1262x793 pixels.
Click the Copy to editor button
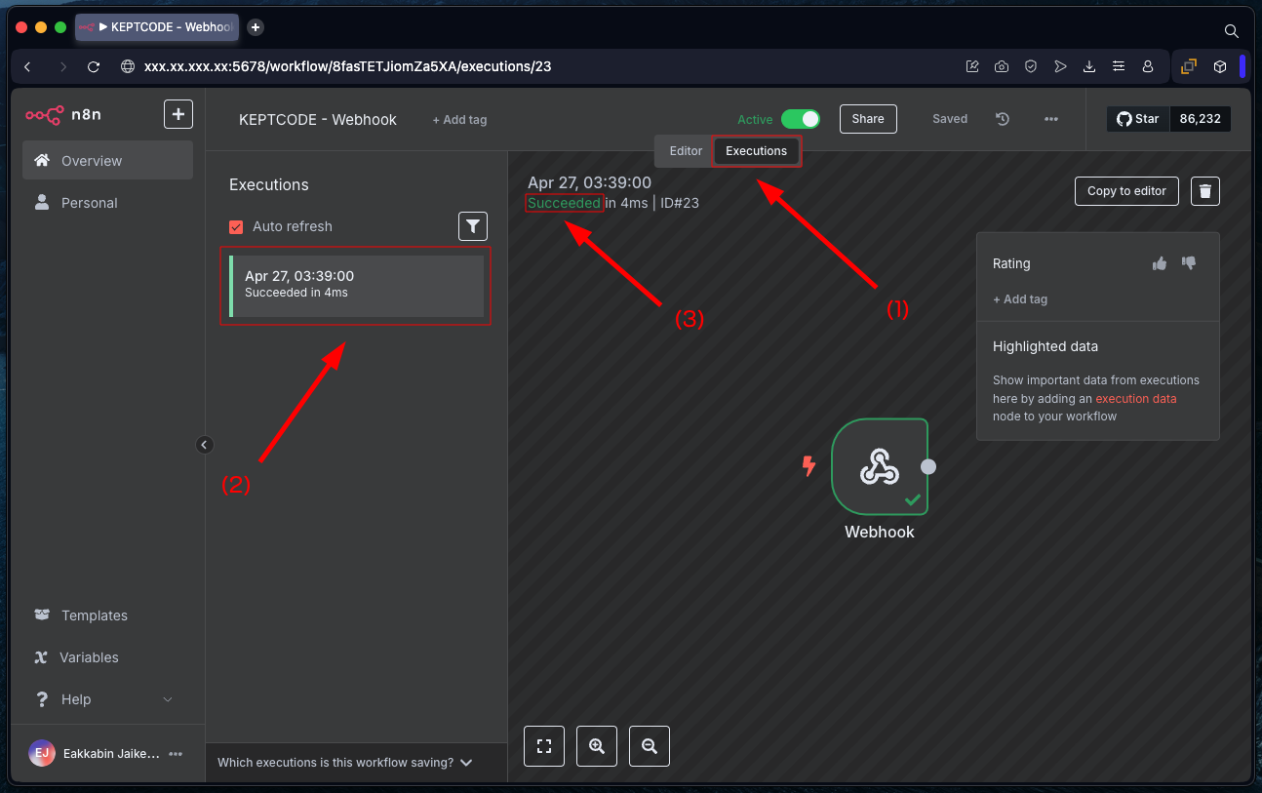coord(1126,191)
